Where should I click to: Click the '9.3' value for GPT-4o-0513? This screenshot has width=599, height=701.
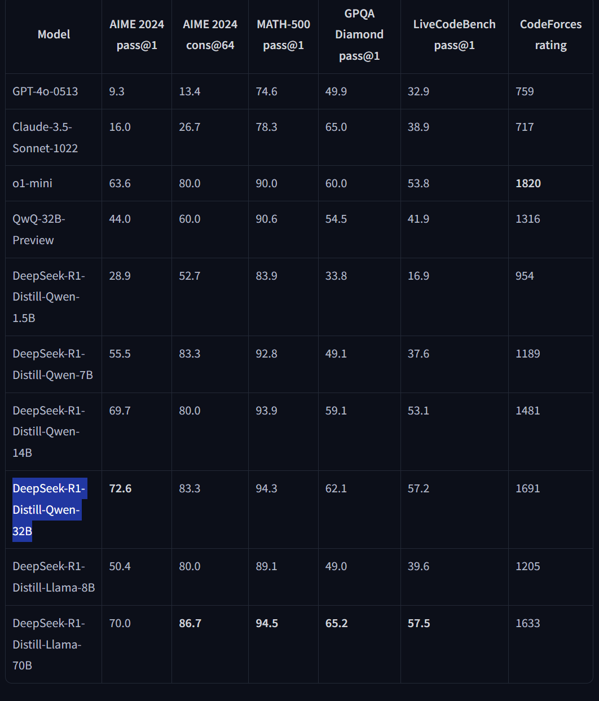[117, 91]
